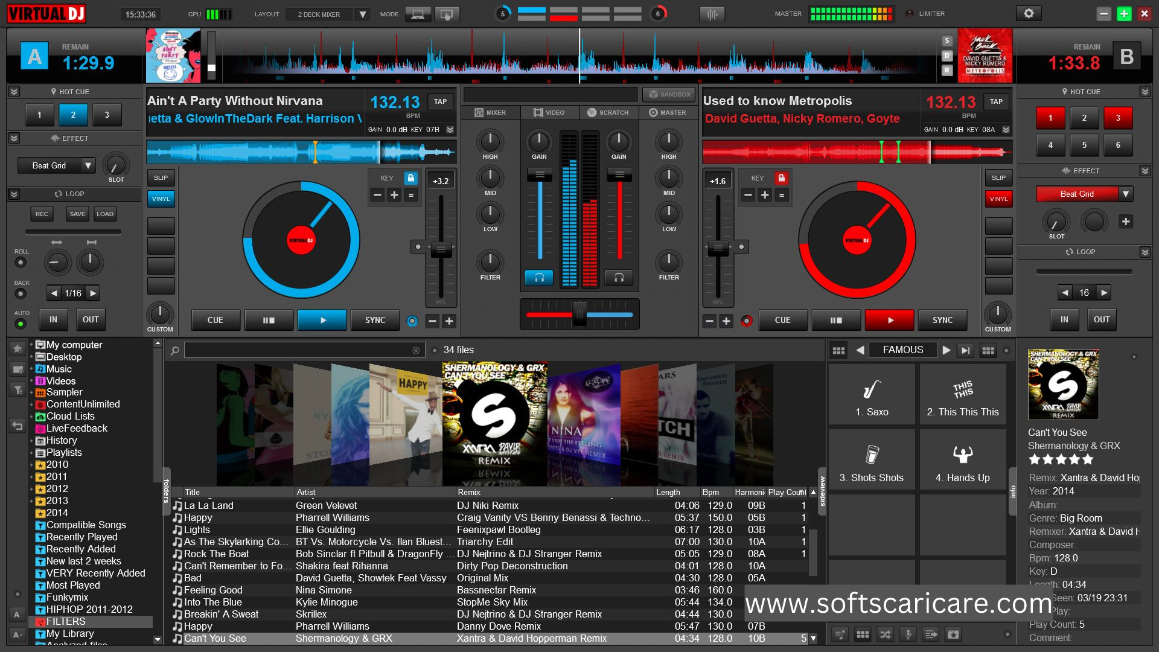Click deck A loop SAVE button

78,214
